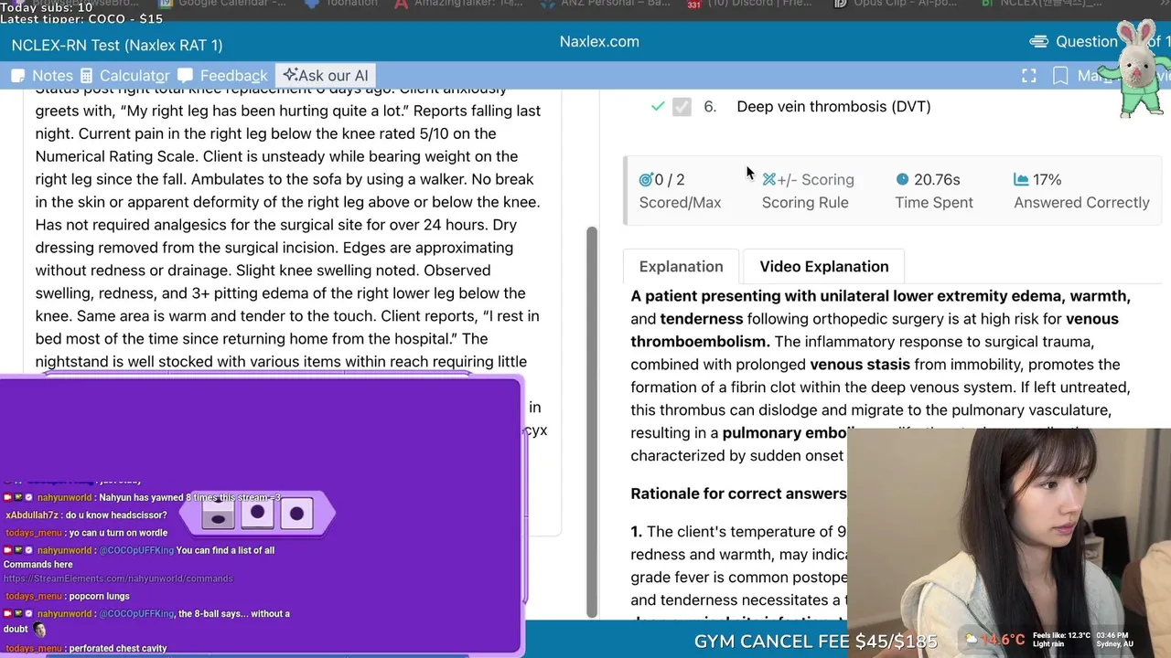Click the middle dice in chat overlay
The height and width of the screenshot is (658, 1171).
258,513
